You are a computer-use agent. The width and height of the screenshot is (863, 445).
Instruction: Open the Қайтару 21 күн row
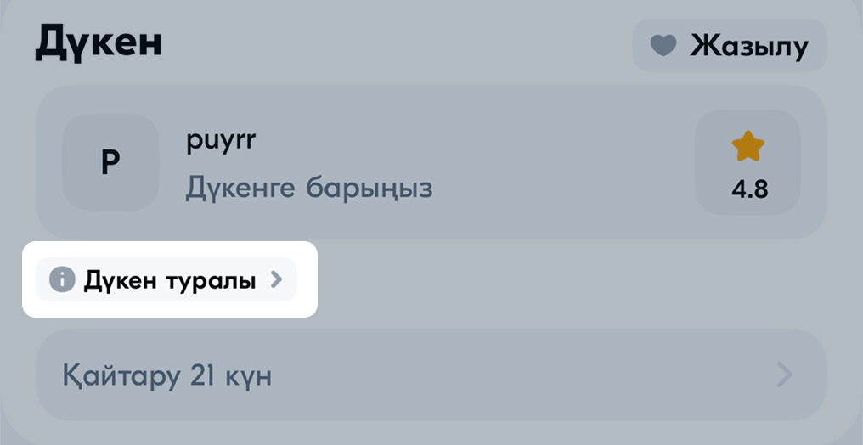(431, 375)
